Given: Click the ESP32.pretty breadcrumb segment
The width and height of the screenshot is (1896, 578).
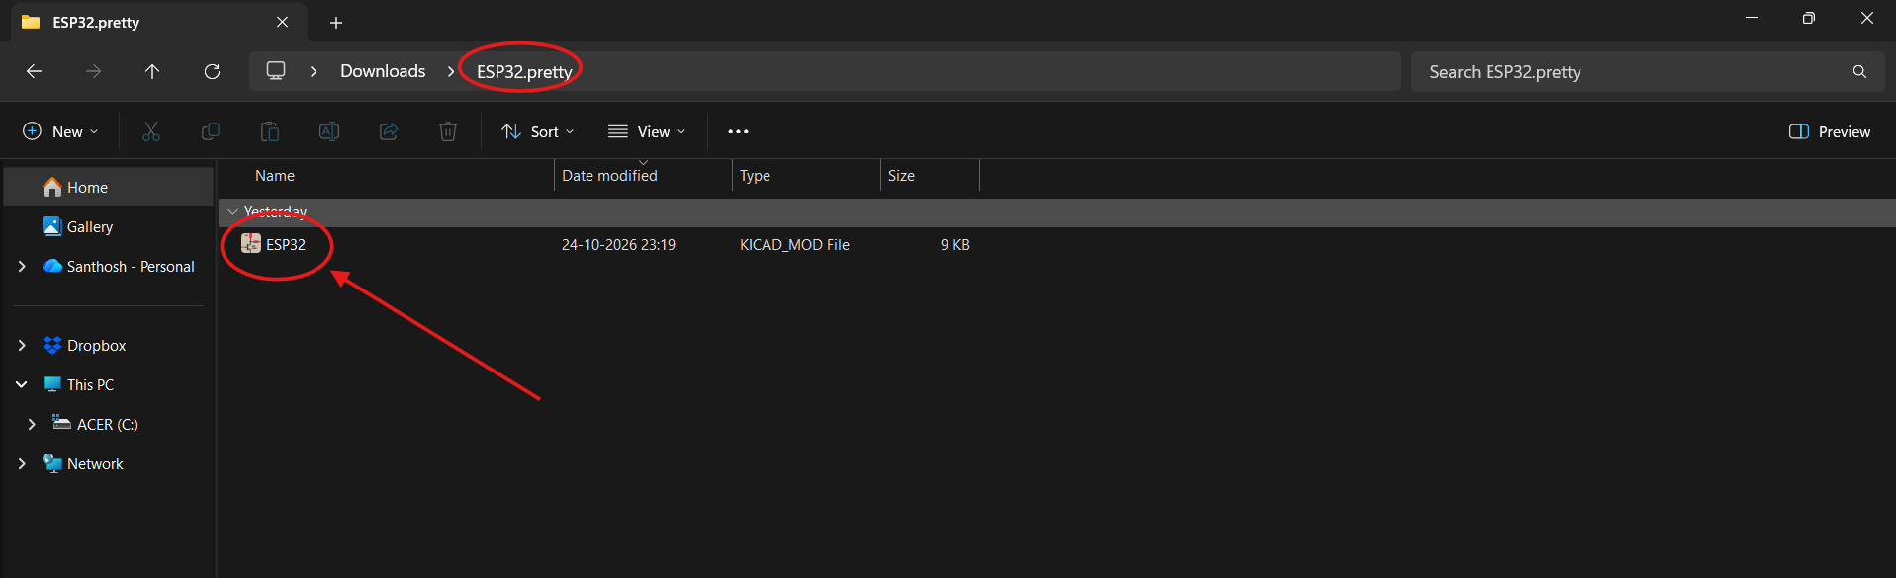Looking at the screenshot, I should point(524,71).
